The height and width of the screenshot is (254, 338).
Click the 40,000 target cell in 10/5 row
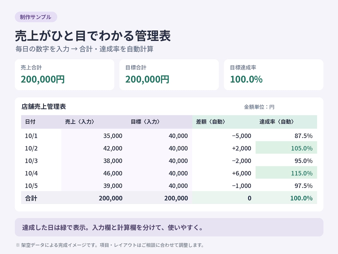click(159, 186)
